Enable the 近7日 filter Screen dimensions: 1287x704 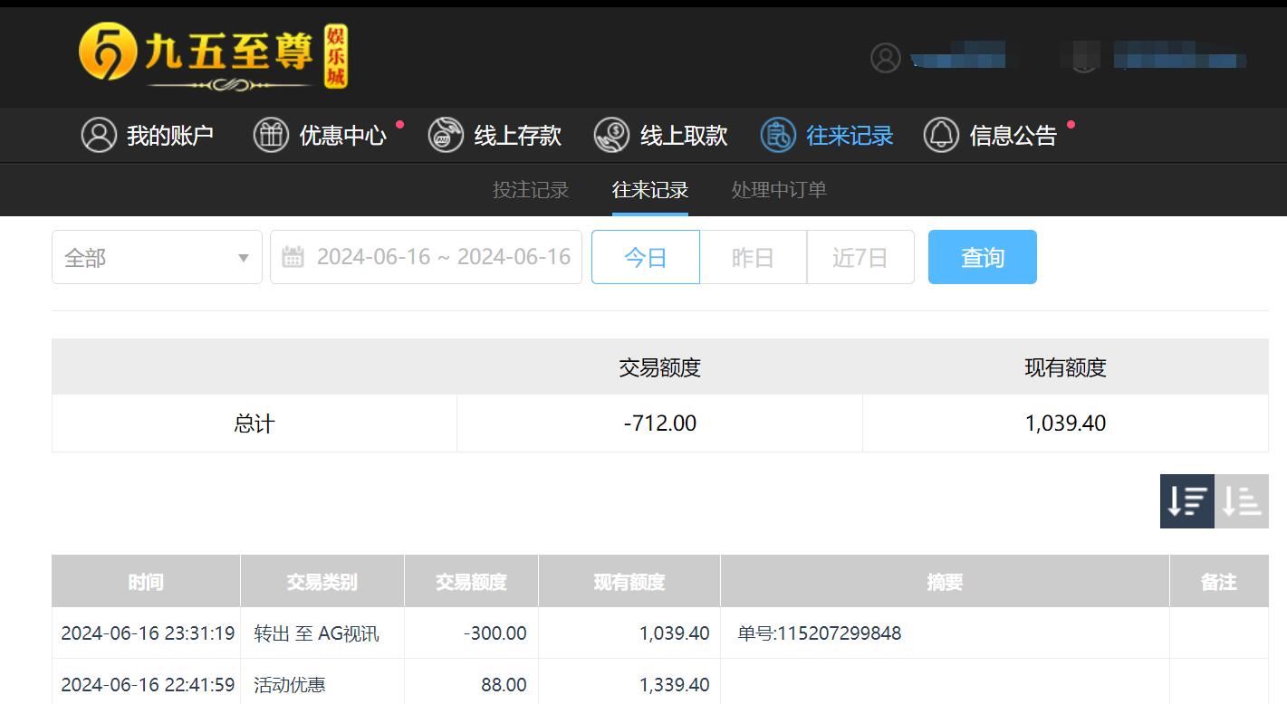click(860, 257)
